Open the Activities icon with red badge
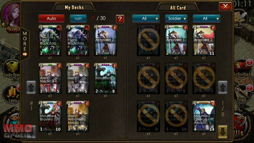254x143 pixels. coord(242,68)
